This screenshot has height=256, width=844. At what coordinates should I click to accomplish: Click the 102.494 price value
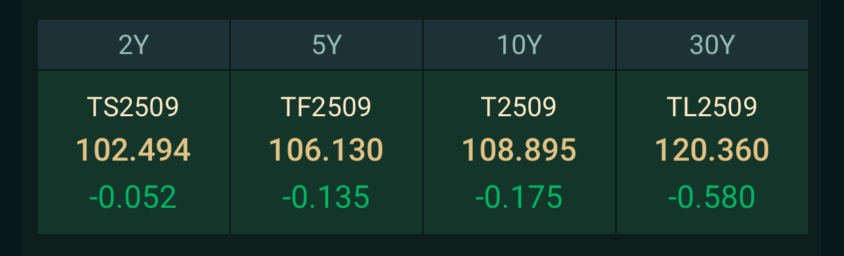[x=133, y=151]
